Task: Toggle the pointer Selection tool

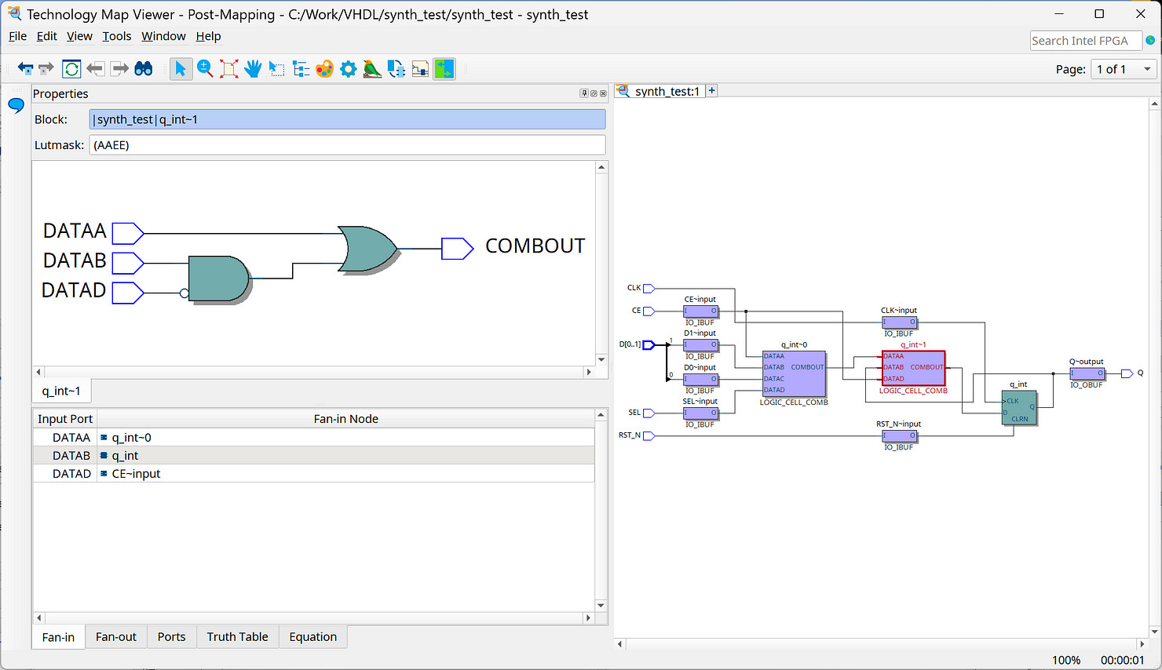Action: (x=181, y=69)
